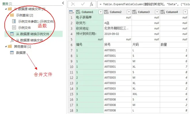
Task: Select the 示例文件参数1 (示例文件) query
Action: (x=36, y=22)
